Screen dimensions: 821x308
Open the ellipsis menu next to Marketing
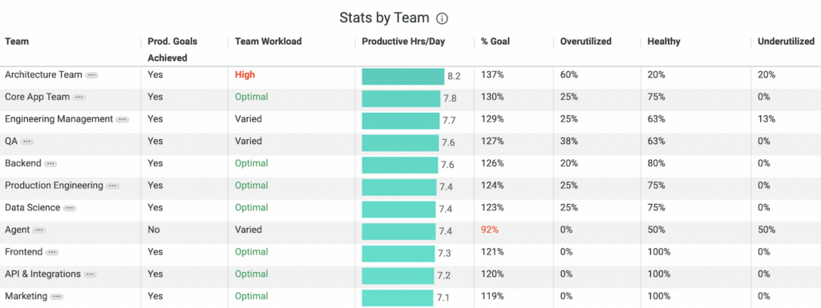pyautogui.click(x=57, y=297)
